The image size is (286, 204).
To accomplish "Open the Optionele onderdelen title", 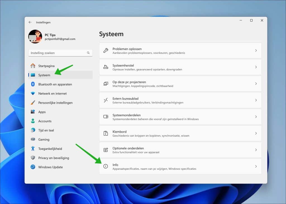I will [x=128, y=148].
